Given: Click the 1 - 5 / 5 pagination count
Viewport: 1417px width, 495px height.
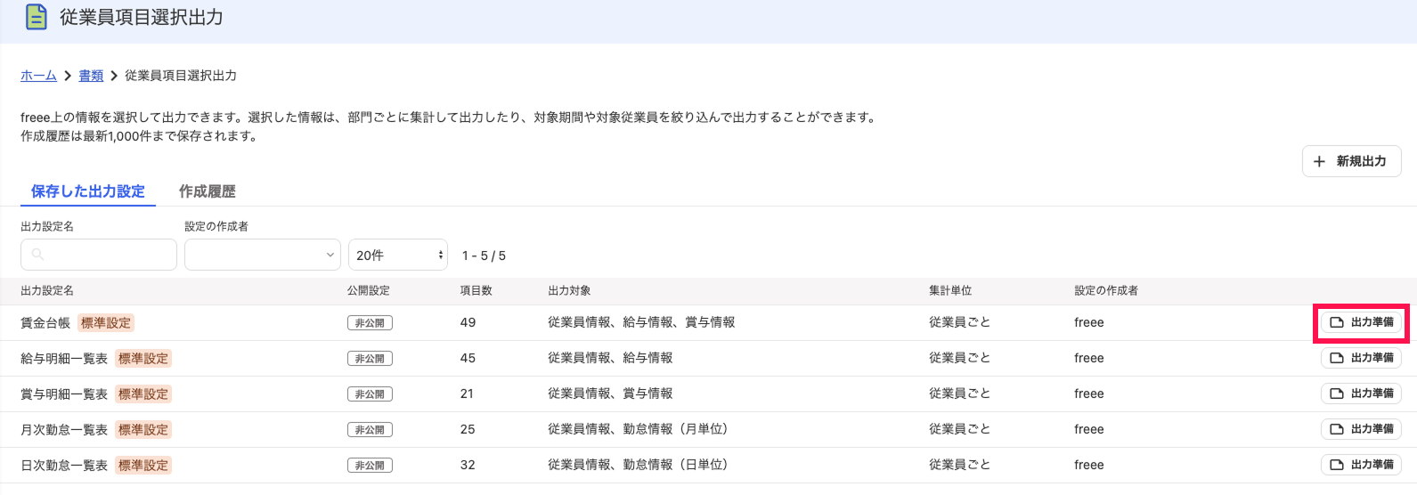Looking at the screenshot, I should 484,256.
